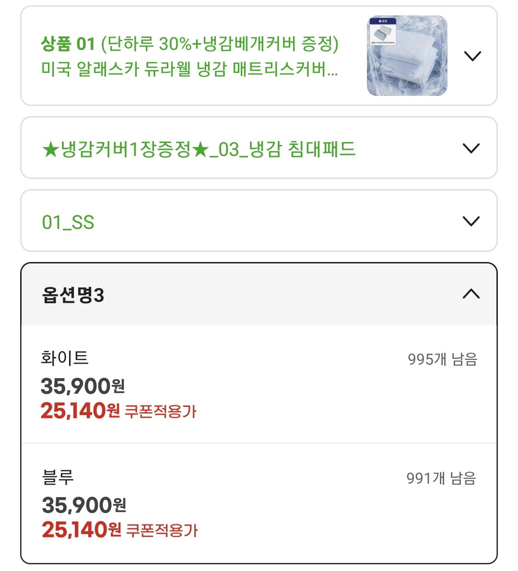This screenshot has width=518, height=571.
Task: Click the 블루 25,140원 쿠폰적용가 coupon price
Action: [120, 530]
